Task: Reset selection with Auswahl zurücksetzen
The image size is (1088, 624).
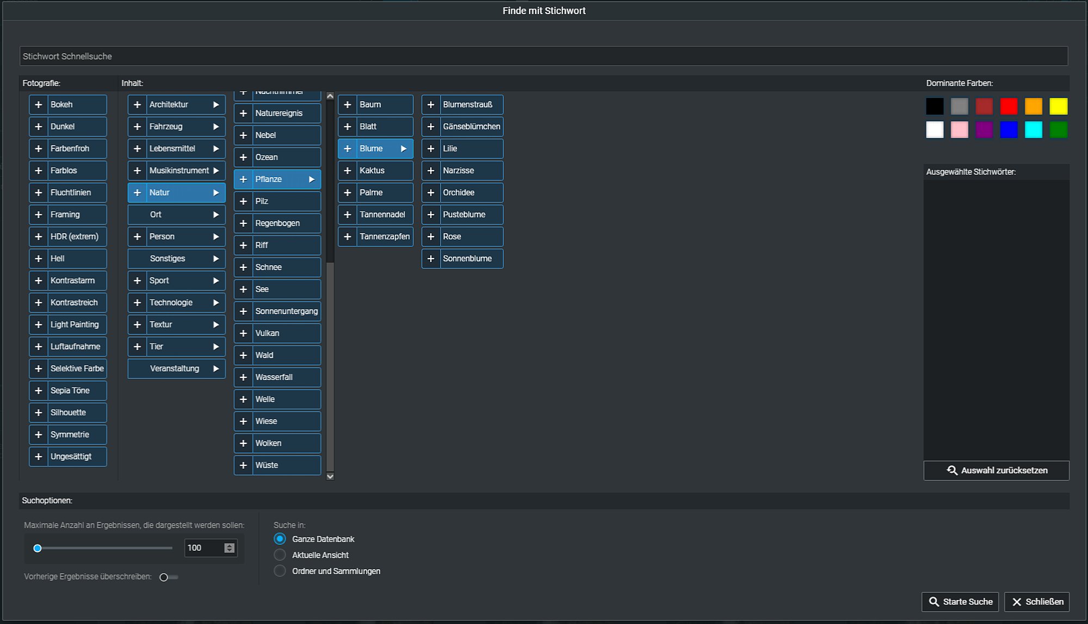Action: [x=996, y=471]
